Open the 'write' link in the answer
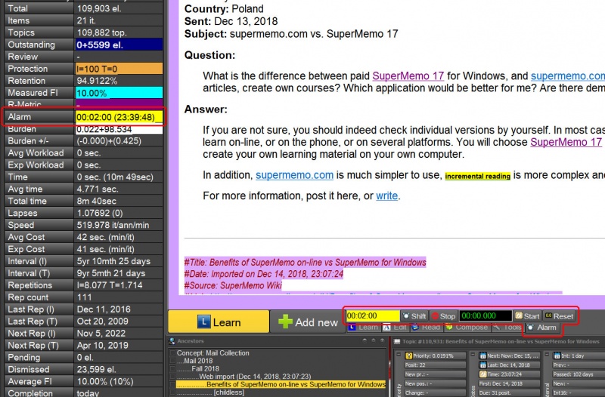Image resolution: width=605 pixels, height=397 pixels. tap(386, 196)
